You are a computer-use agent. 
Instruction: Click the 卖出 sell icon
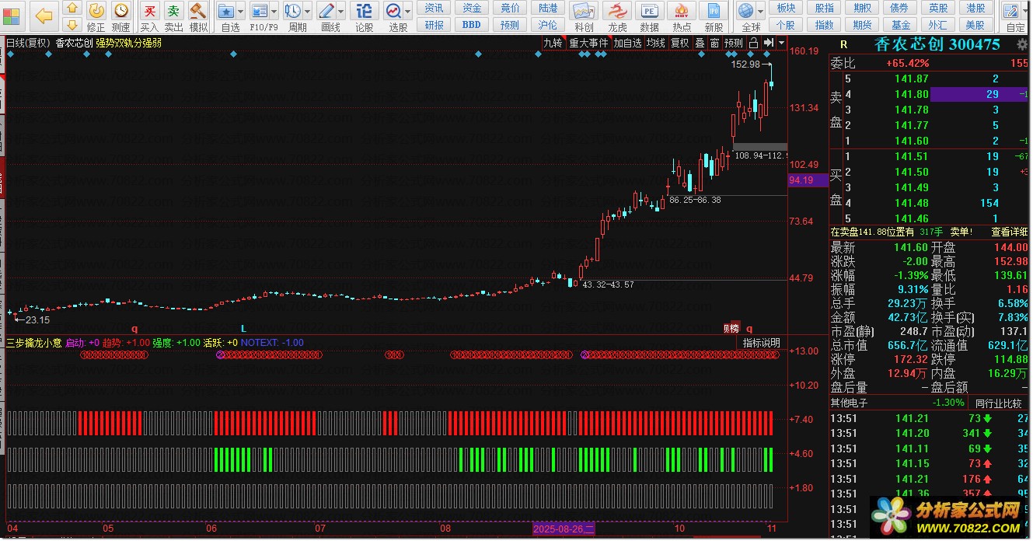tap(173, 16)
